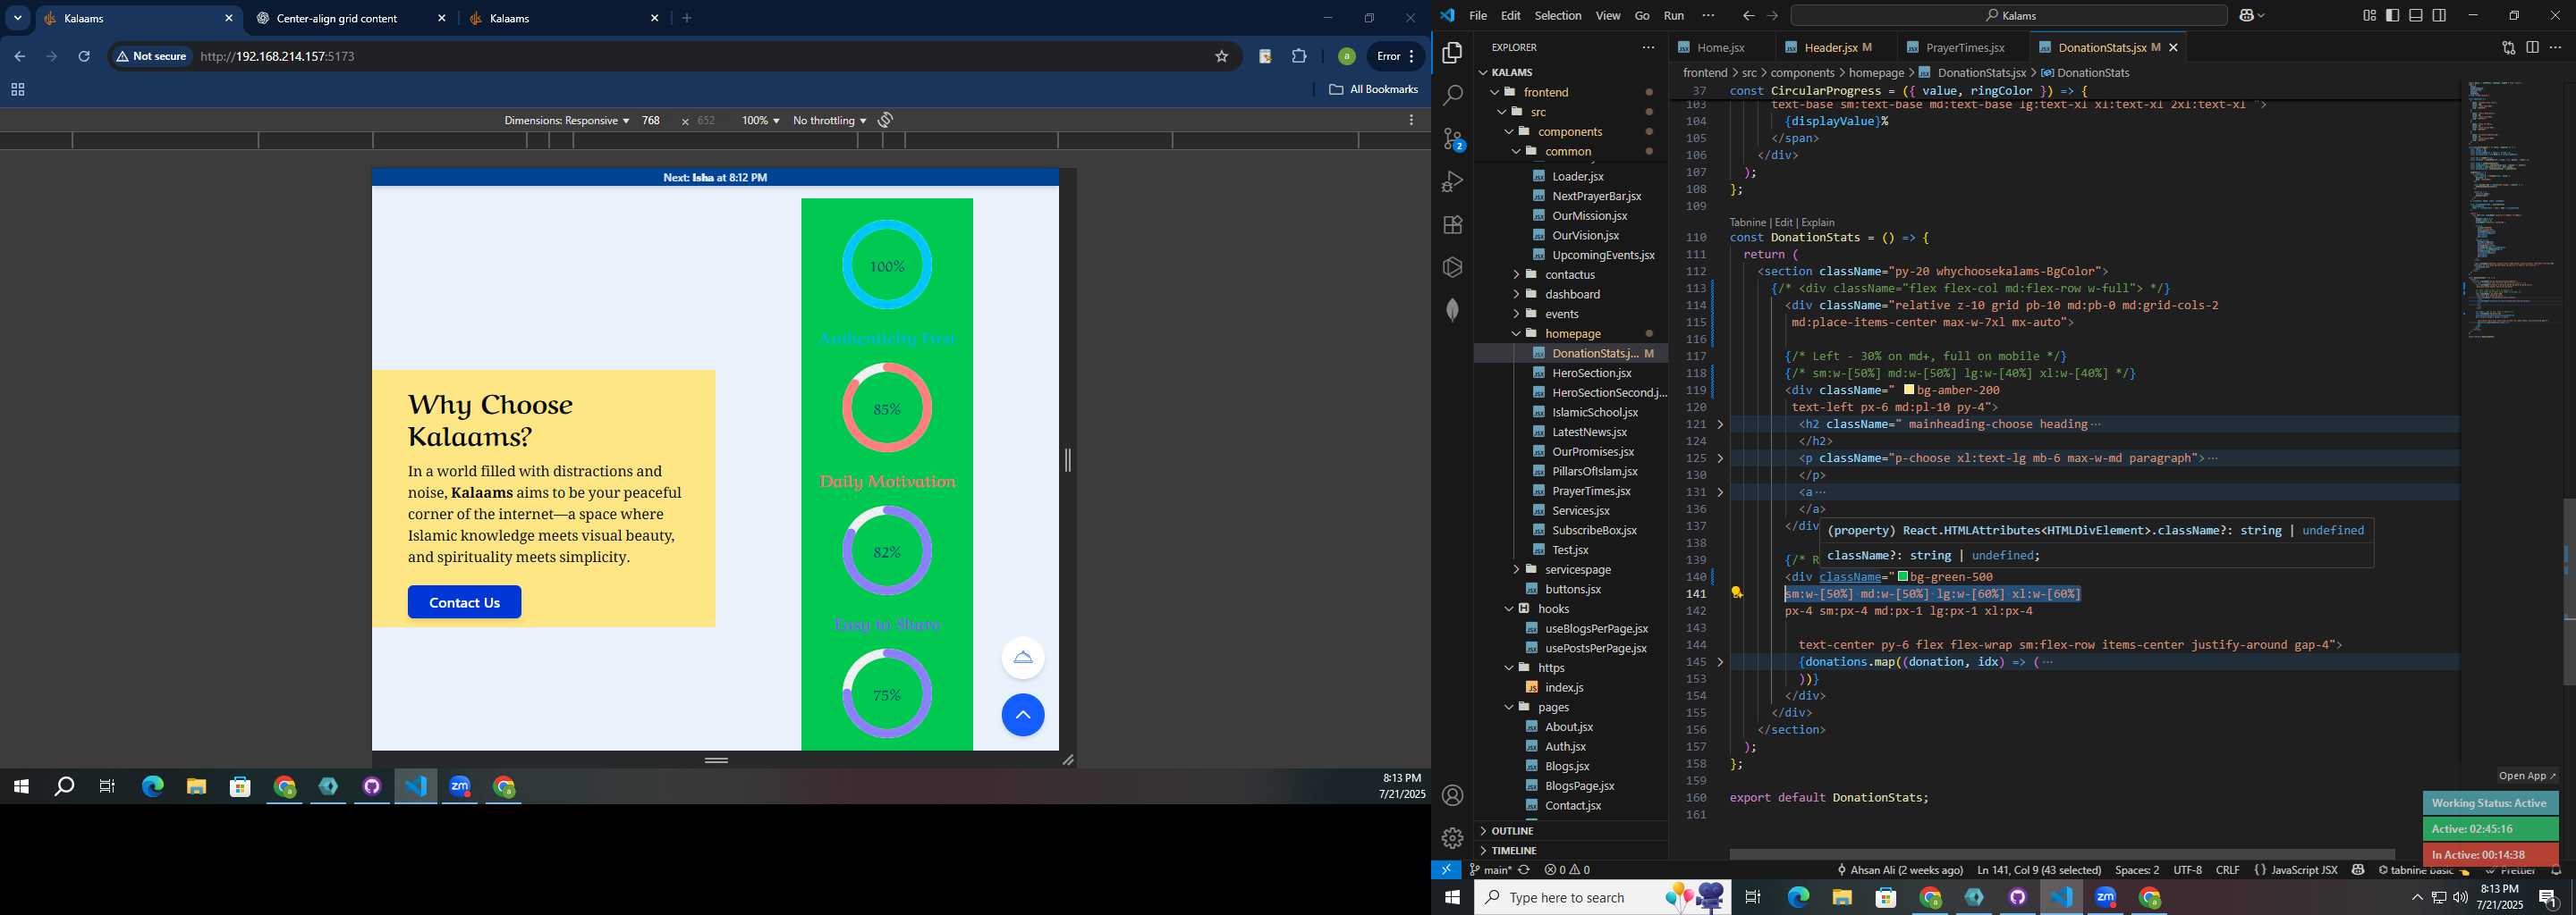
Task: Open the Run and Debug view
Action: [x=1453, y=181]
